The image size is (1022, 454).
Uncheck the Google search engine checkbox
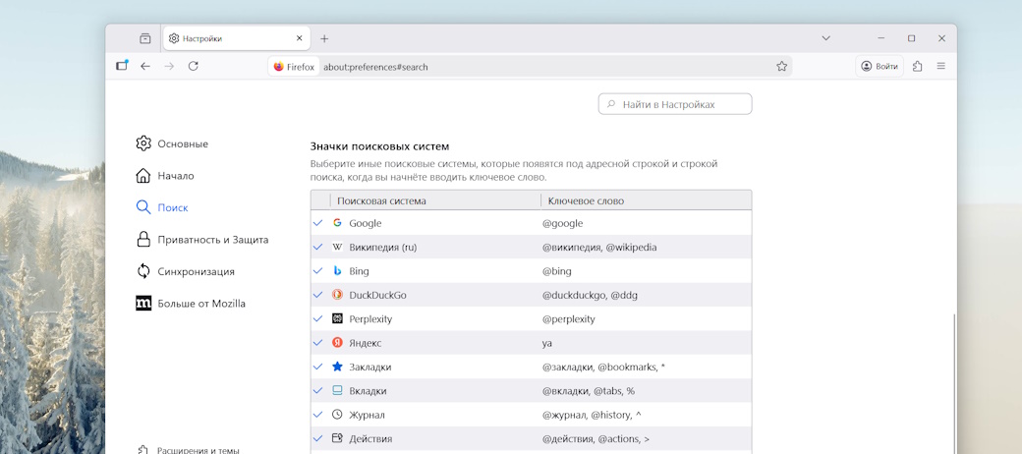click(317, 223)
